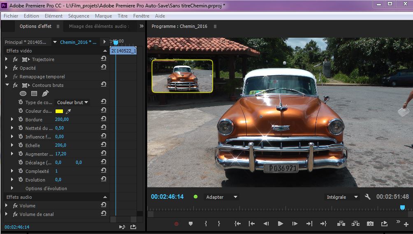Image resolution: width=413 pixels, height=234 pixels.
Task: Open the wrench settings in Program monitor
Action: (x=368, y=197)
